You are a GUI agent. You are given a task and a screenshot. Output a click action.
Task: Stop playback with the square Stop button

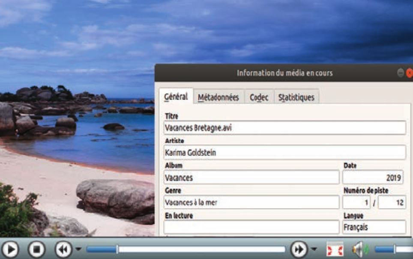coord(37,250)
